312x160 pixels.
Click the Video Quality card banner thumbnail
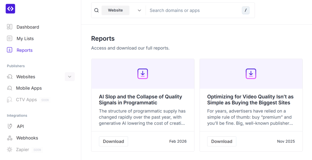click(251, 74)
